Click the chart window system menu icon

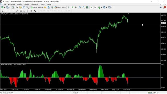pyautogui.click(x=1, y=4)
